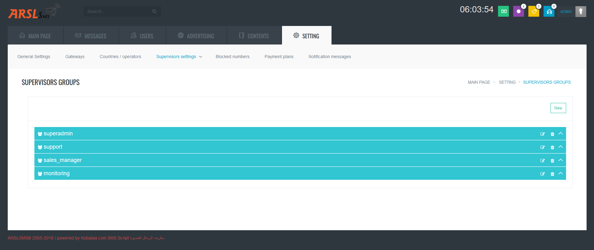Click the New button
The height and width of the screenshot is (250, 594).
tap(558, 108)
